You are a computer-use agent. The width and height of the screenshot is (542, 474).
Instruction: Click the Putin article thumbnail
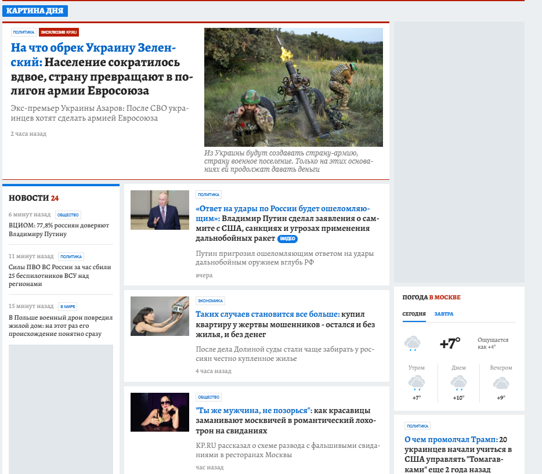pos(160,210)
